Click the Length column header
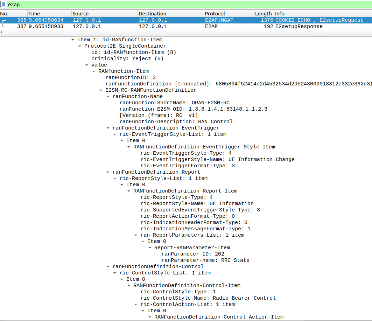This screenshot has height=321, width=372. [263, 14]
